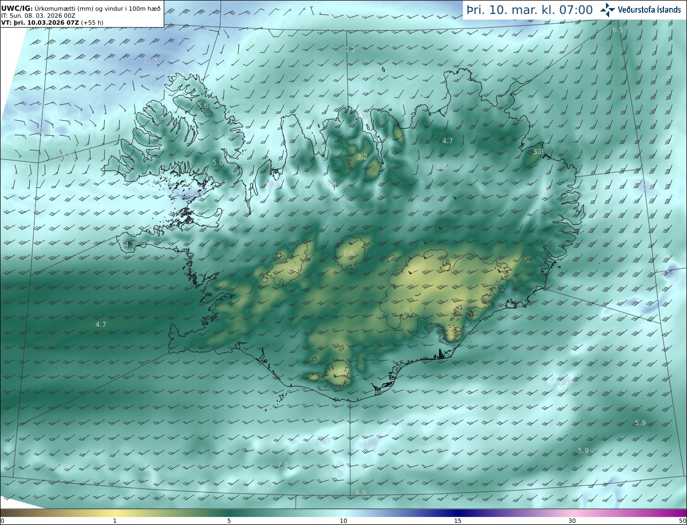The height and width of the screenshot is (525, 687).
Task: Click the 30 tick on the color scale
Action: (572, 521)
